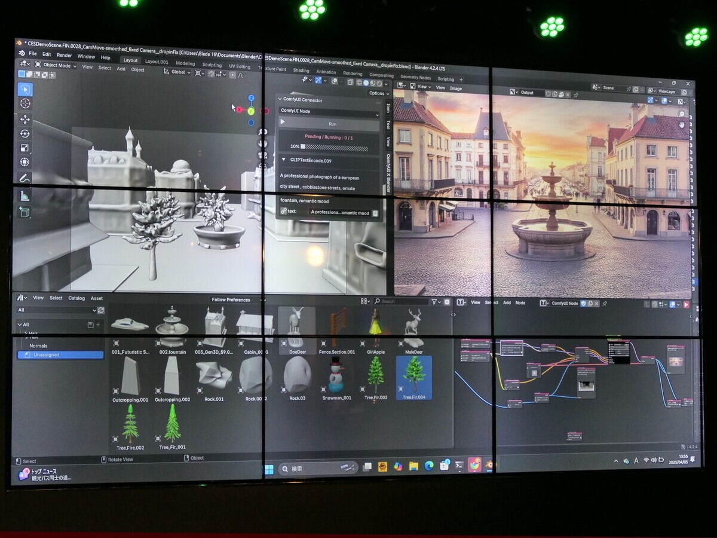Launch Microsoft Edge from taskbar
The height and width of the screenshot is (538, 717).
[429, 466]
